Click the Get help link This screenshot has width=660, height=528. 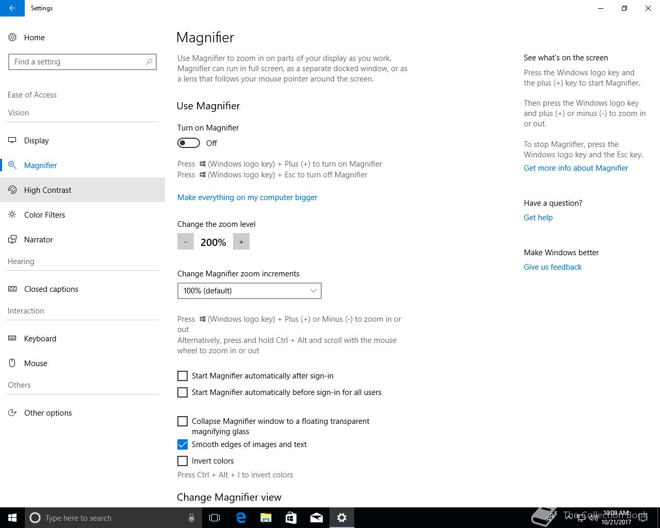[x=538, y=218]
